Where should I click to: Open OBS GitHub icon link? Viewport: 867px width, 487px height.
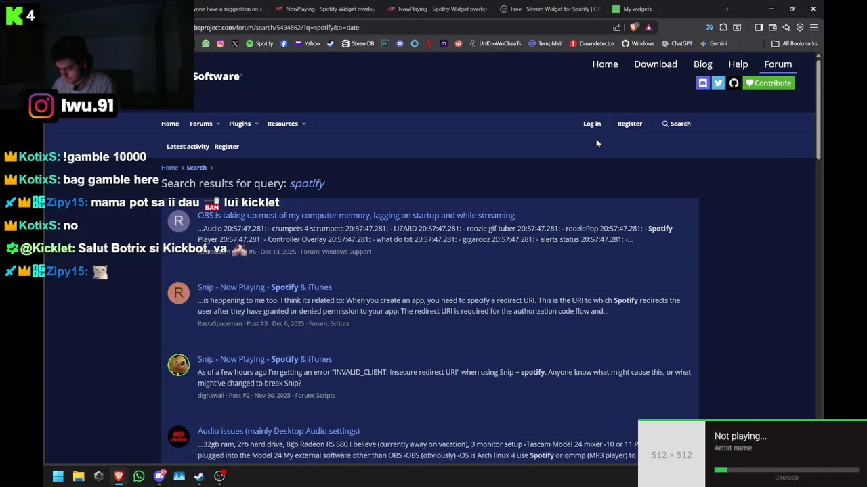pos(734,83)
